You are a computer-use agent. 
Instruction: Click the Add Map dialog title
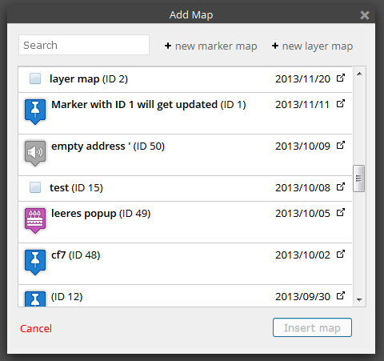coord(191,15)
